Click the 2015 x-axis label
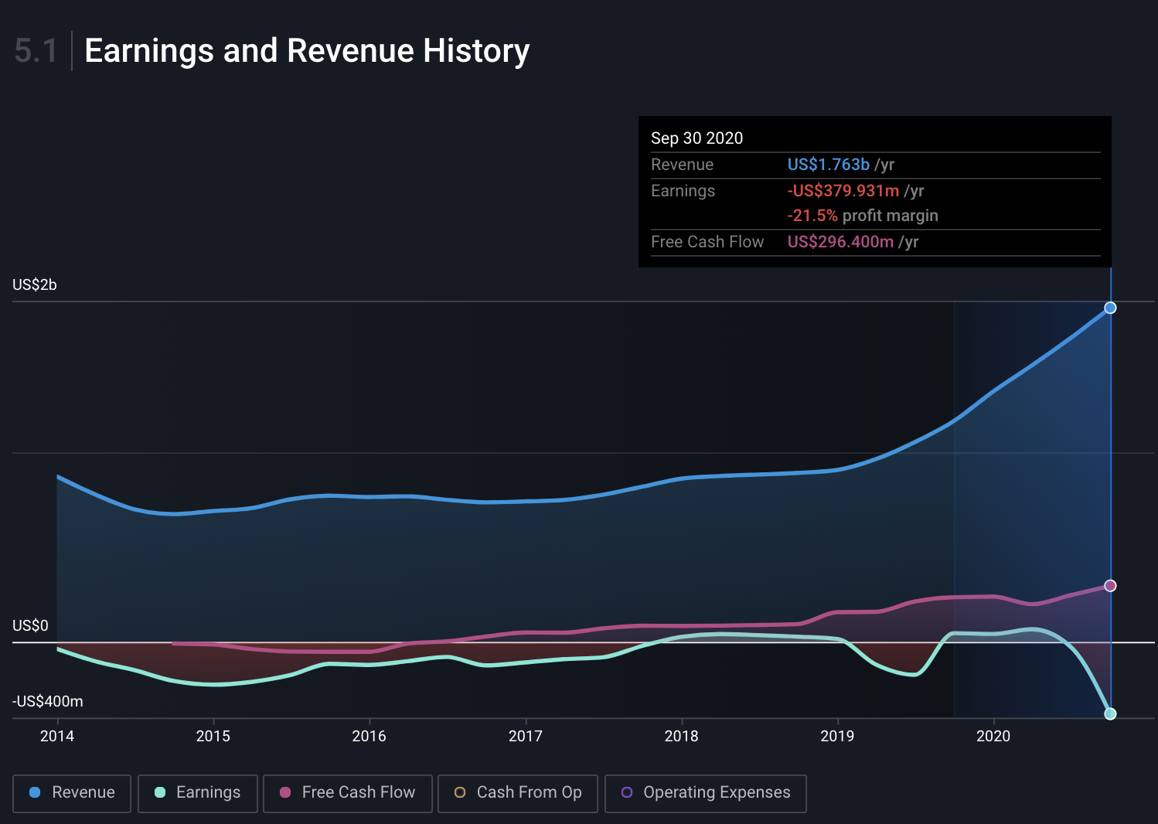Viewport: 1158px width, 824px height. [213, 736]
